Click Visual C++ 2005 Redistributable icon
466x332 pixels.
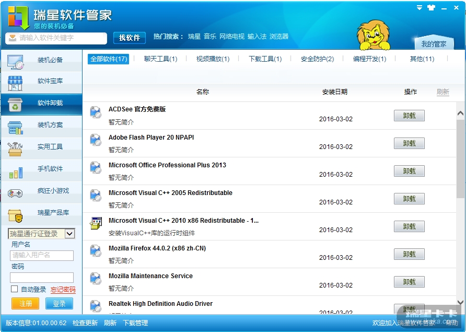tap(96, 196)
